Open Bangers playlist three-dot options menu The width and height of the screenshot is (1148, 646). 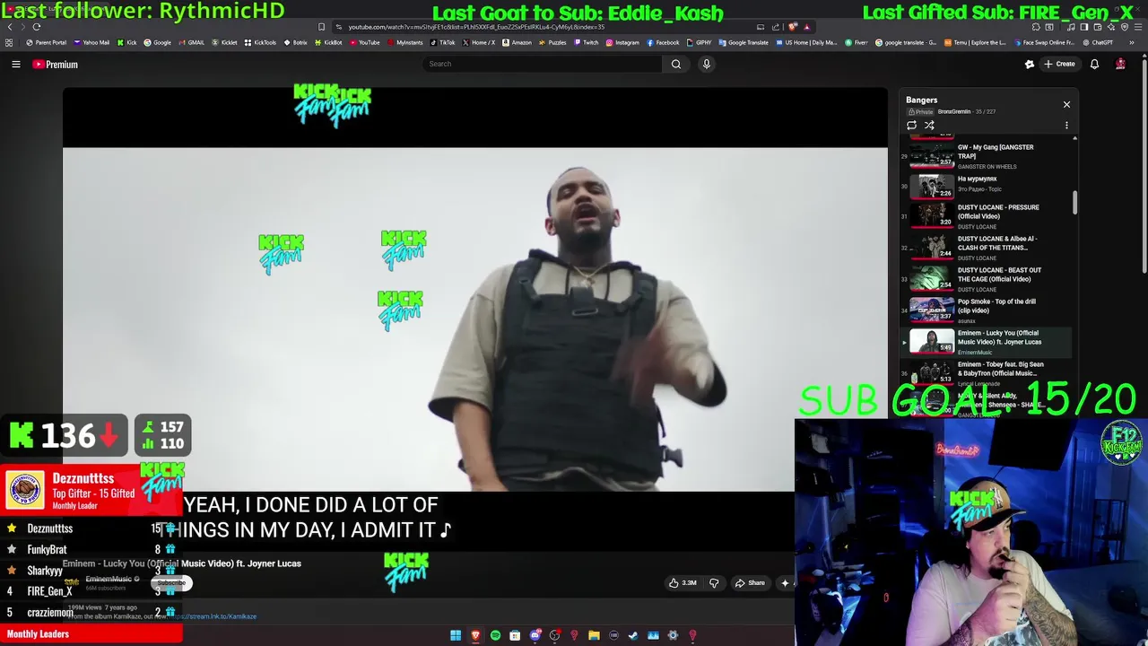(x=1066, y=126)
